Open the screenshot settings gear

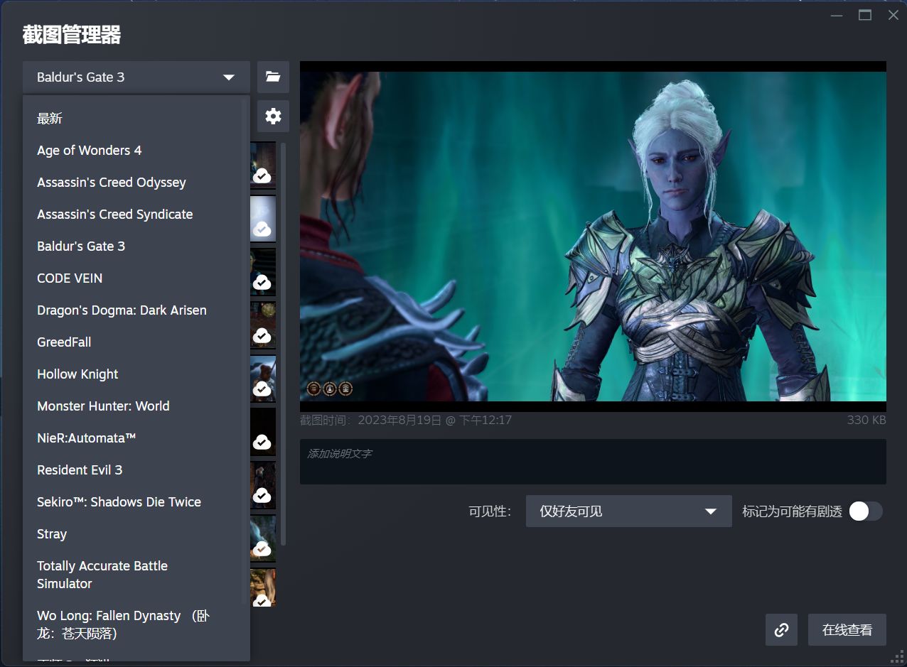pyautogui.click(x=273, y=116)
